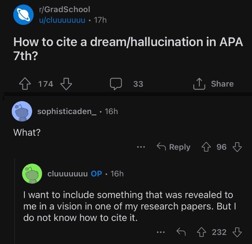Open the three-dot menu on sophisticaden_'s comment

(x=141, y=147)
